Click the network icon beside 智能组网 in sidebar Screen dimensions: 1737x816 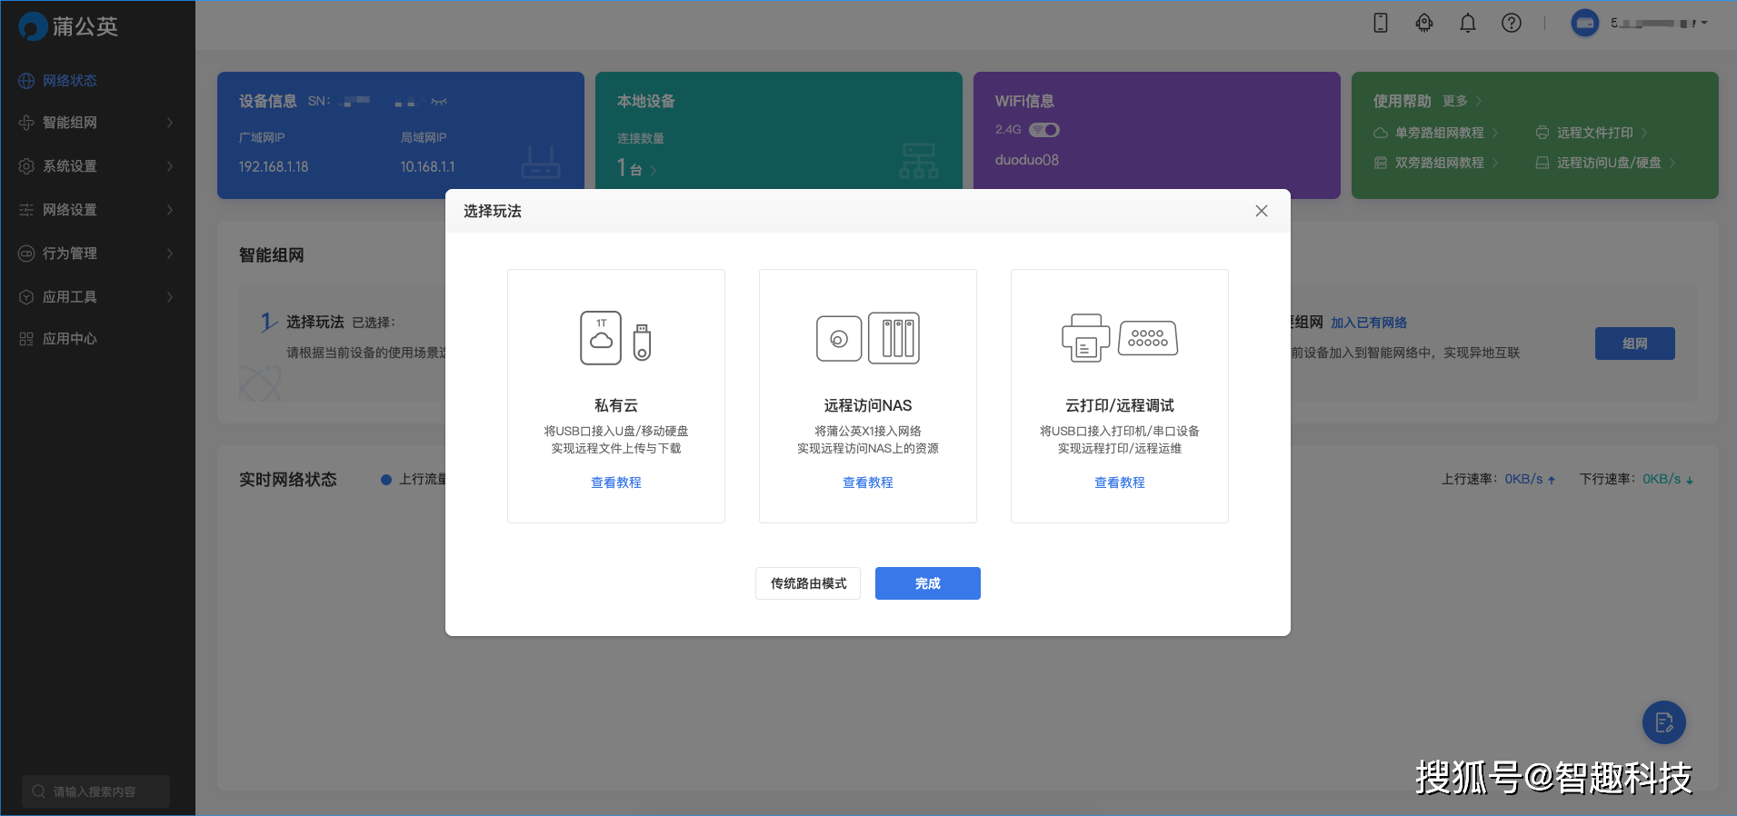26,123
